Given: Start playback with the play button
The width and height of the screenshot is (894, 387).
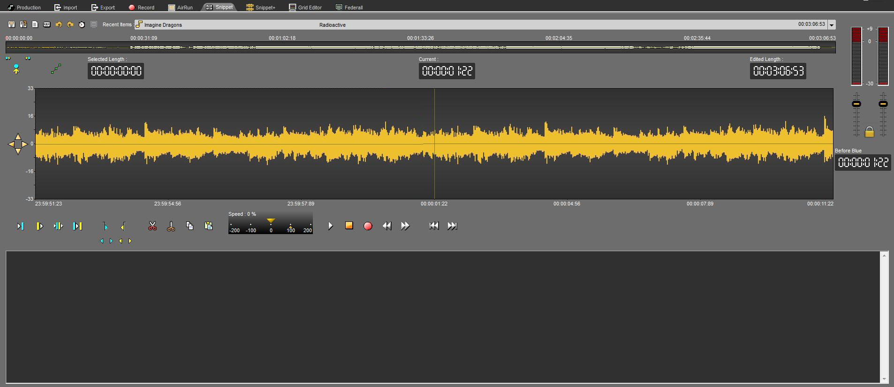Looking at the screenshot, I should point(331,226).
